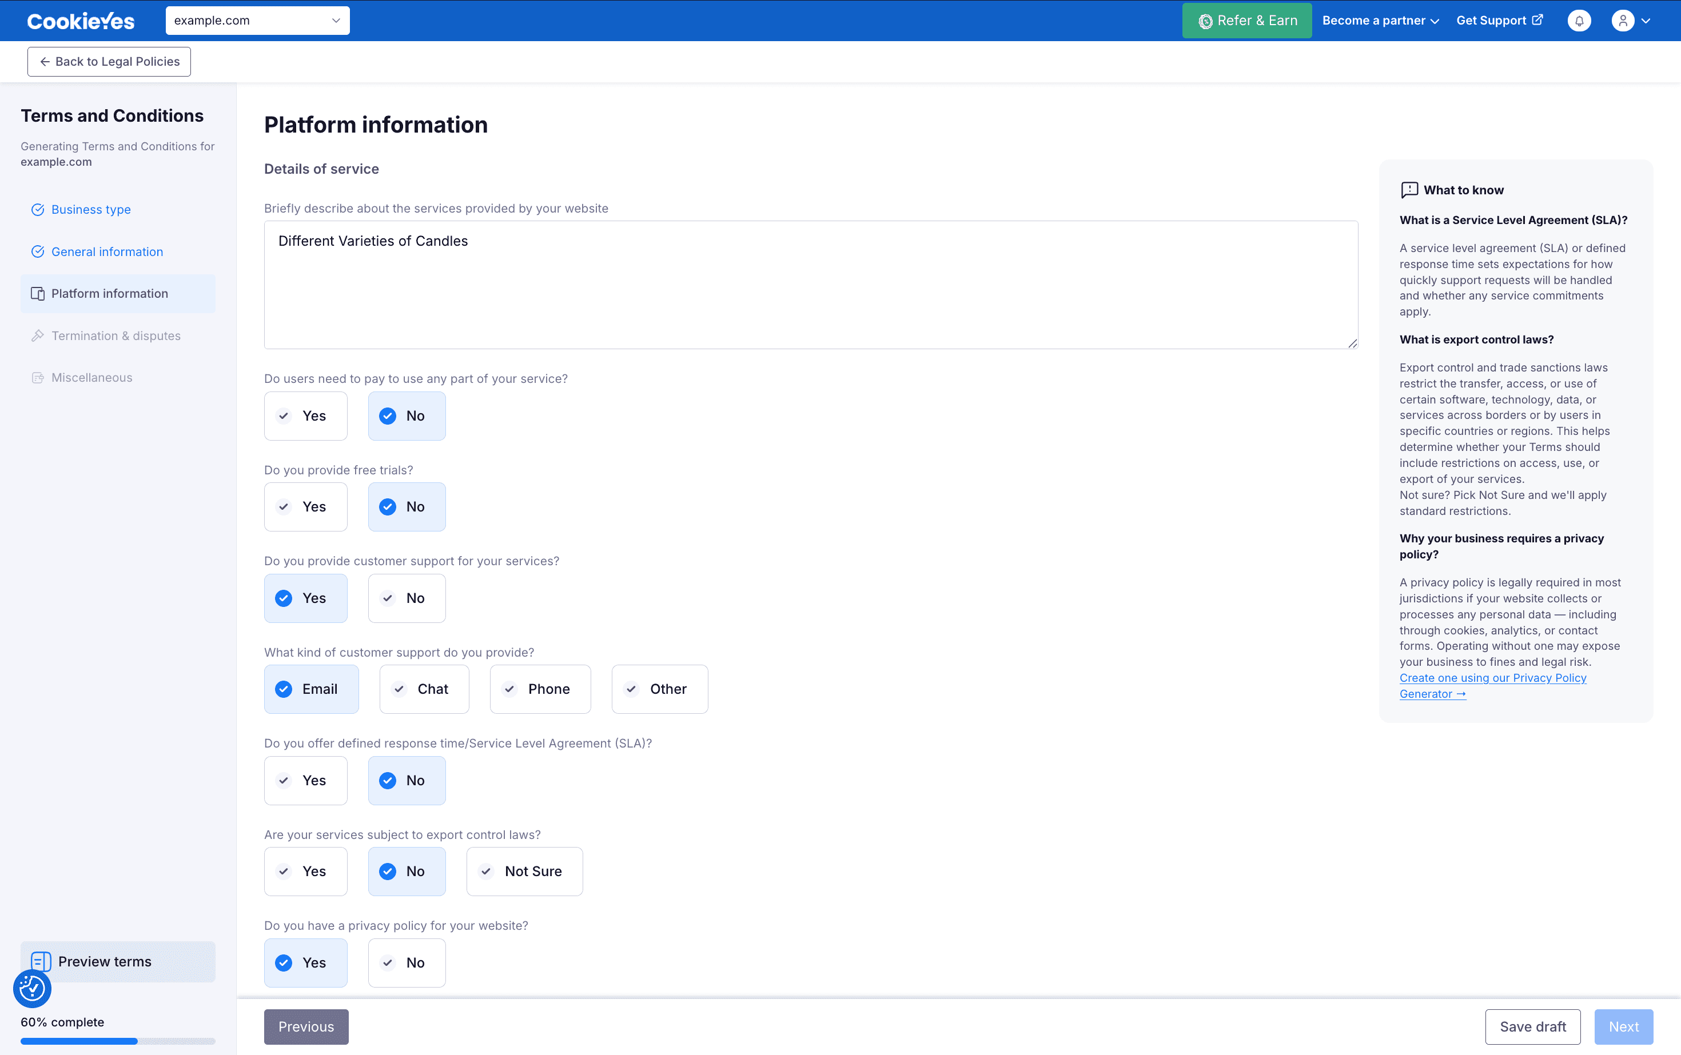Select Yes for defined SLA response time

306,781
